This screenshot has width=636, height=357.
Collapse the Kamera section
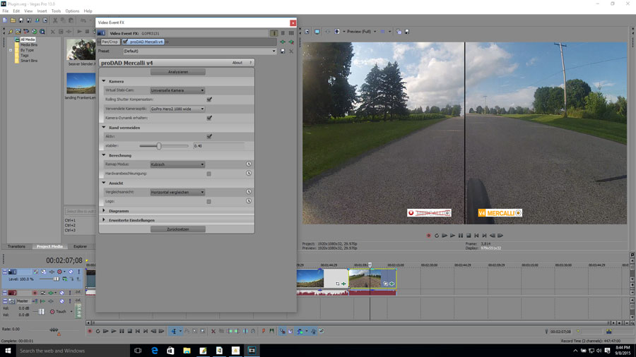click(104, 81)
